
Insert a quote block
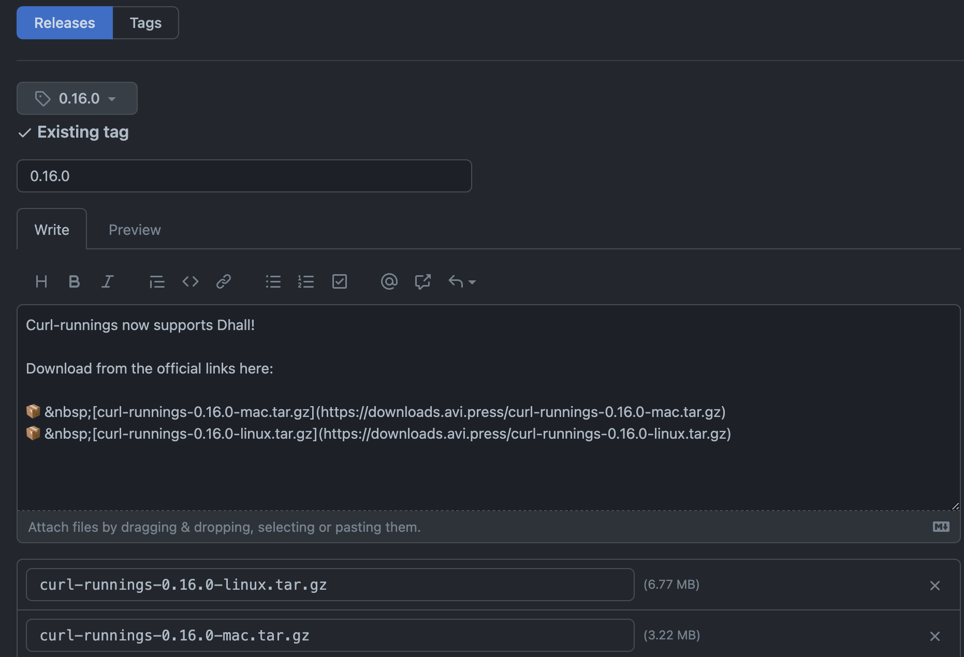click(x=157, y=281)
